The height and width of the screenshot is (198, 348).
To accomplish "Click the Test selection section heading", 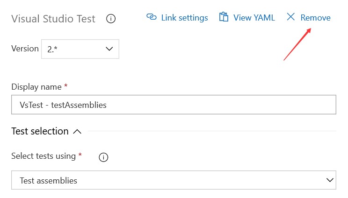I will click(x=40, y=131).
